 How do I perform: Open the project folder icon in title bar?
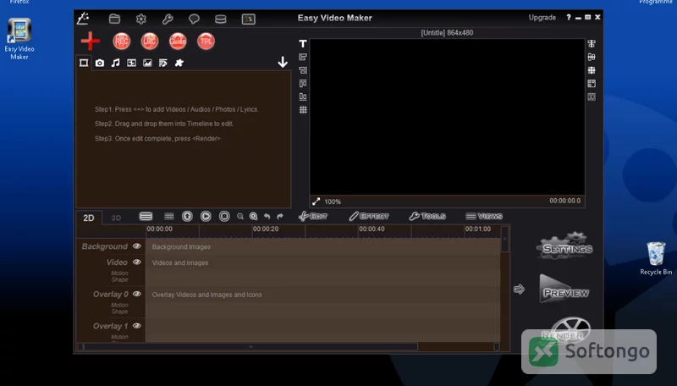114,19
